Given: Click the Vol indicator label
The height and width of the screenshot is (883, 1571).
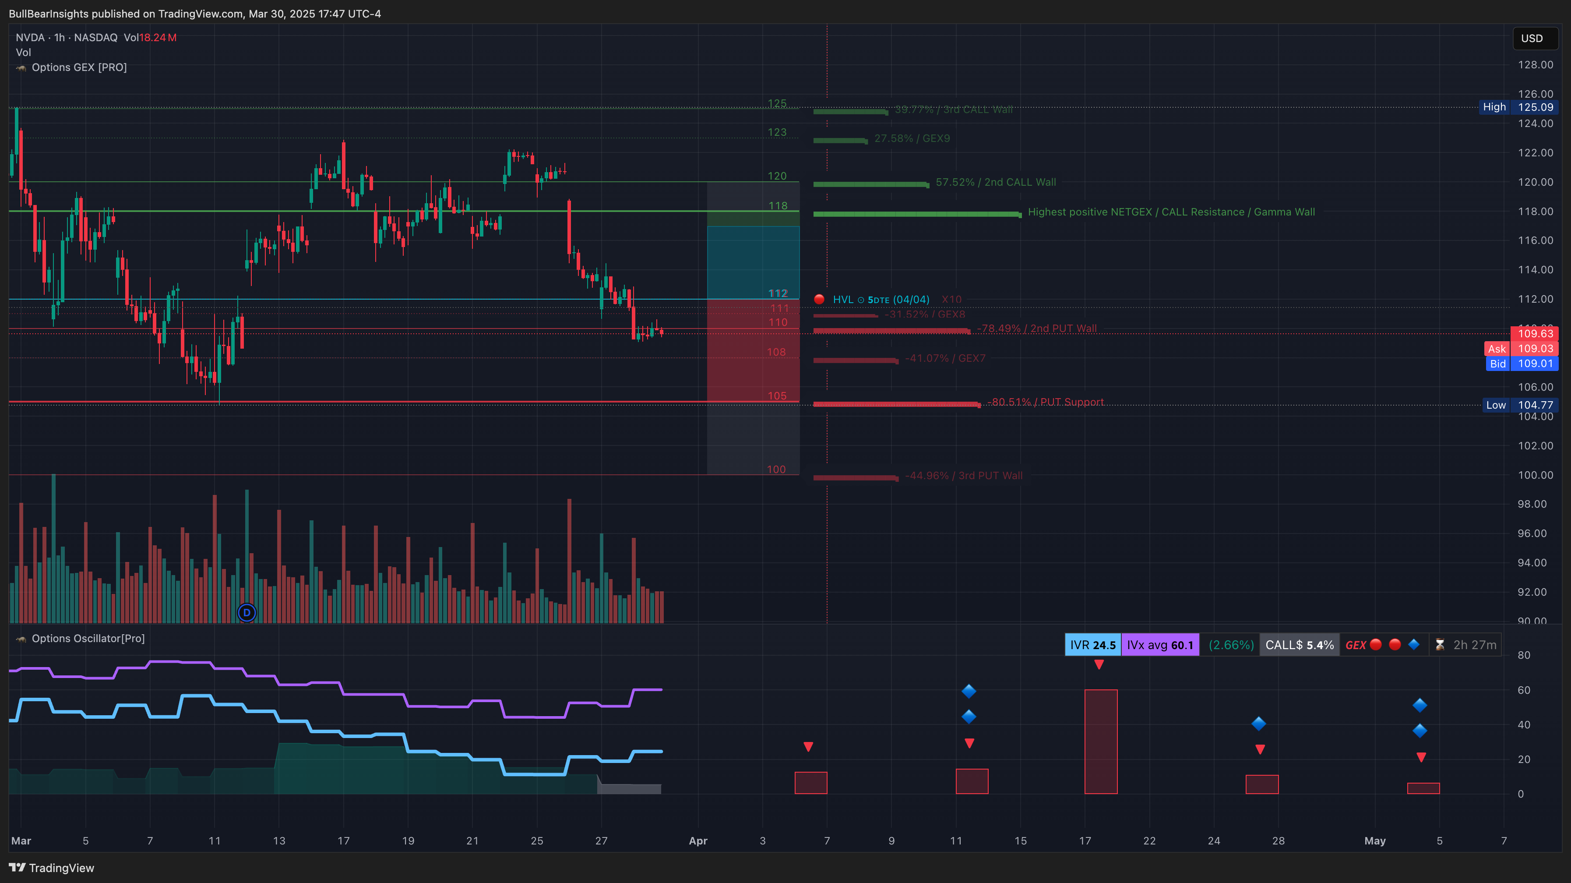Looking at the screenshot, I should (x=23, y=53).
